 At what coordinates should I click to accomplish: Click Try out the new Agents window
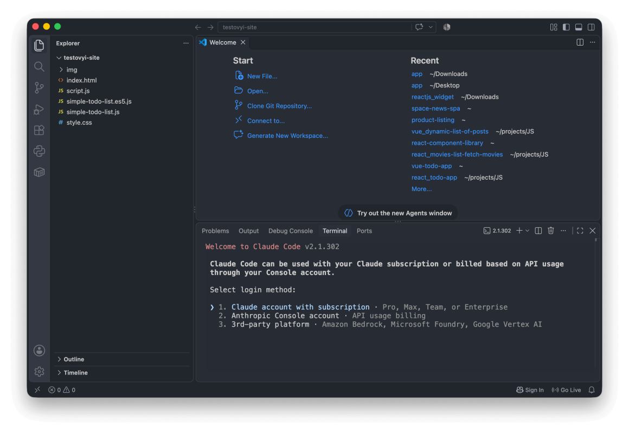pos(398,213)
